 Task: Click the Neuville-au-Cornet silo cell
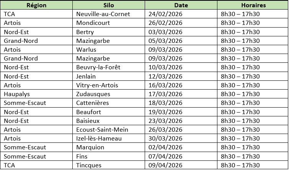pos(103,14)
